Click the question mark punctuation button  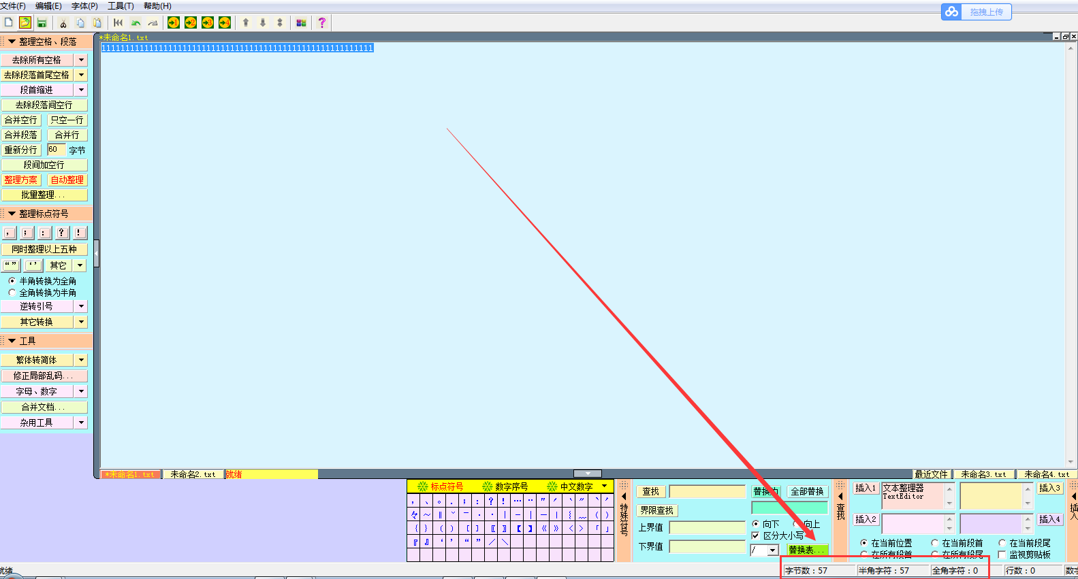pos(62,233)
